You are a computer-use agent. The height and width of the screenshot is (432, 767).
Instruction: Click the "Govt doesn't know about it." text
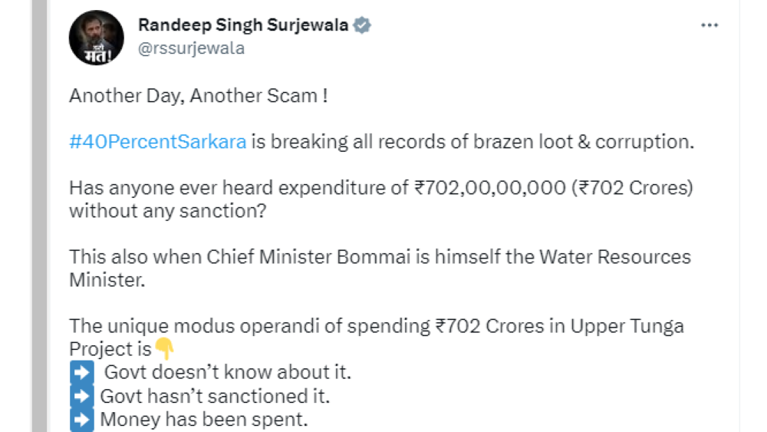click(228, 373)
